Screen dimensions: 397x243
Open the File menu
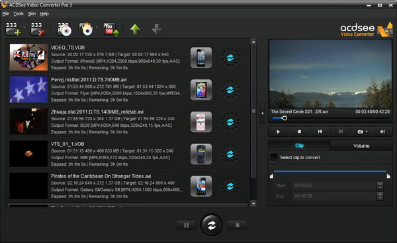(x=5, y=14)
